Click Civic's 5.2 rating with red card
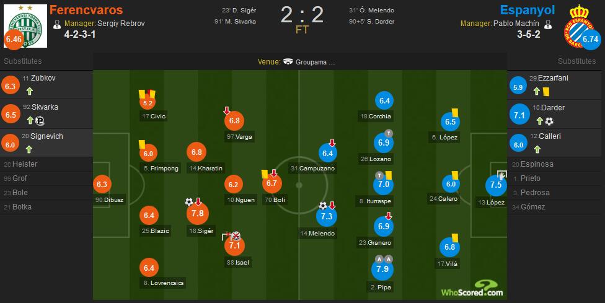The width and height of the screenshot is (605, 303). [148, 103]
